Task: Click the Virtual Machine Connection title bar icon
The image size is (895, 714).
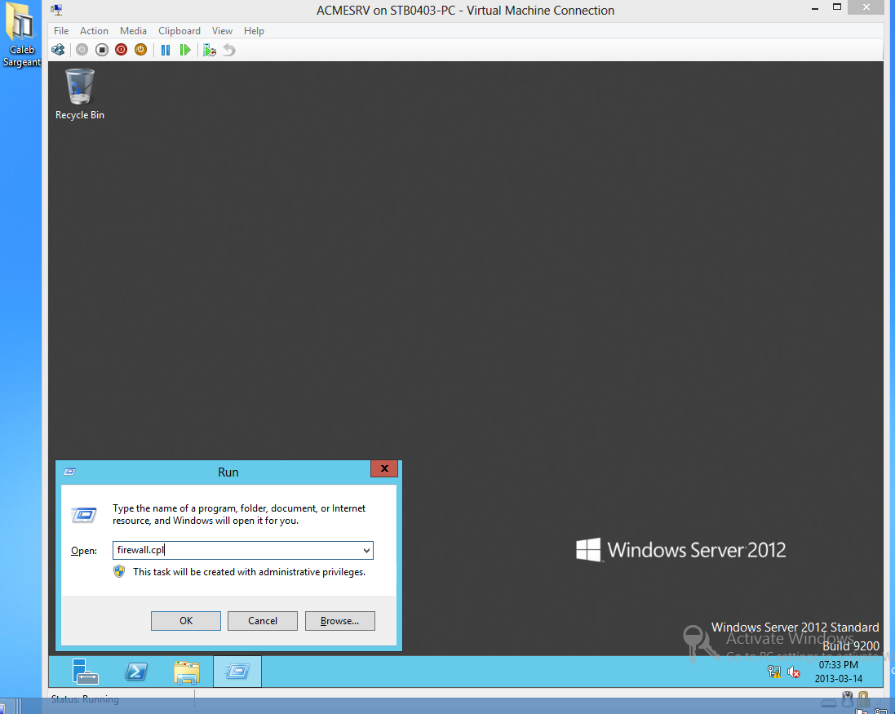Action: tap(56, 10)
